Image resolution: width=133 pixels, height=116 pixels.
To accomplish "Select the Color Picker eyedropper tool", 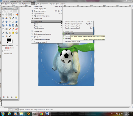I will (13, 18).
